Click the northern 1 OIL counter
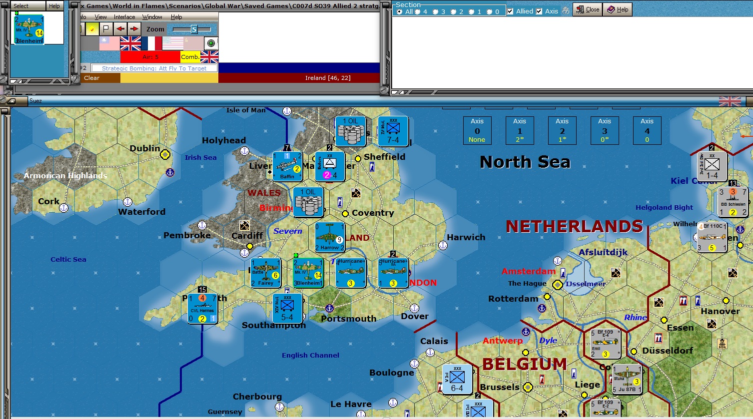This screenshot has width=753, height=419. click(351, 131)
